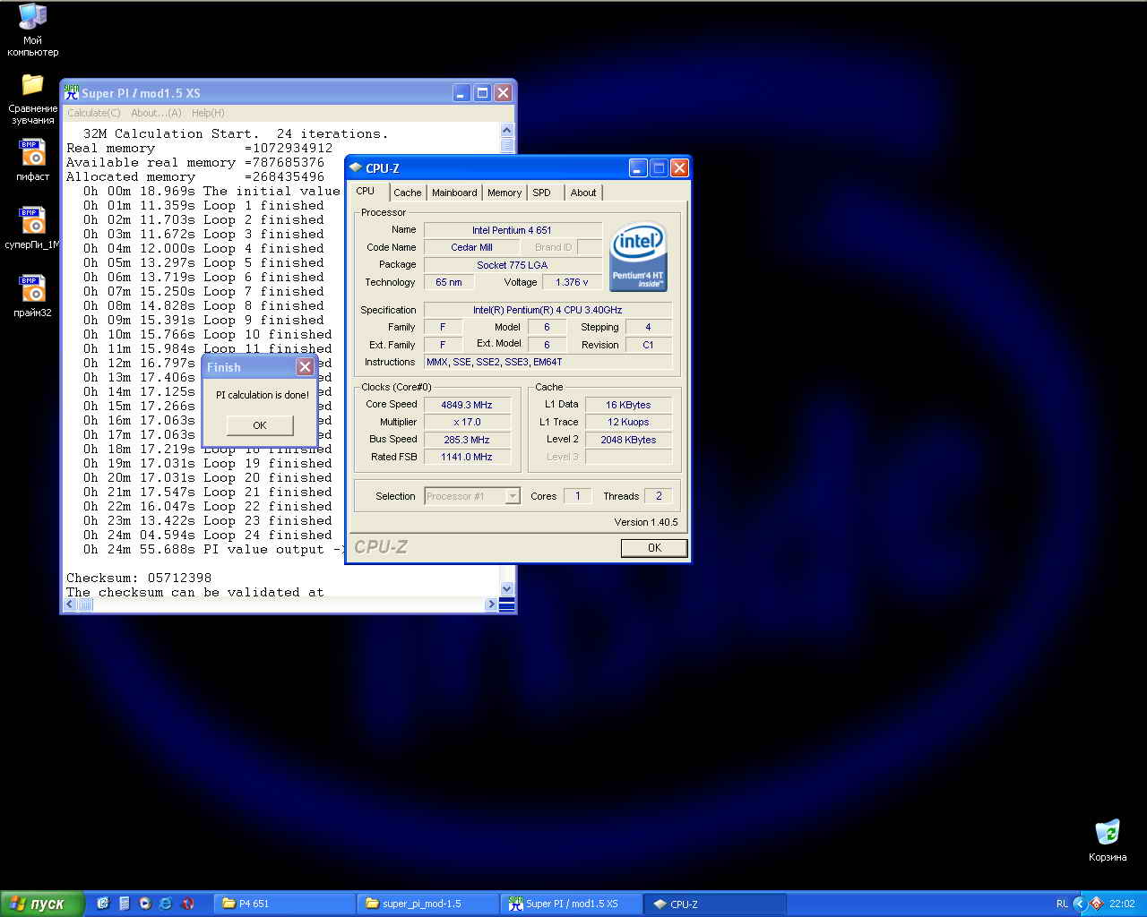Click the first quick launch icon
The width and height of the screenshot is (1147, 917).
click(103, 904)
